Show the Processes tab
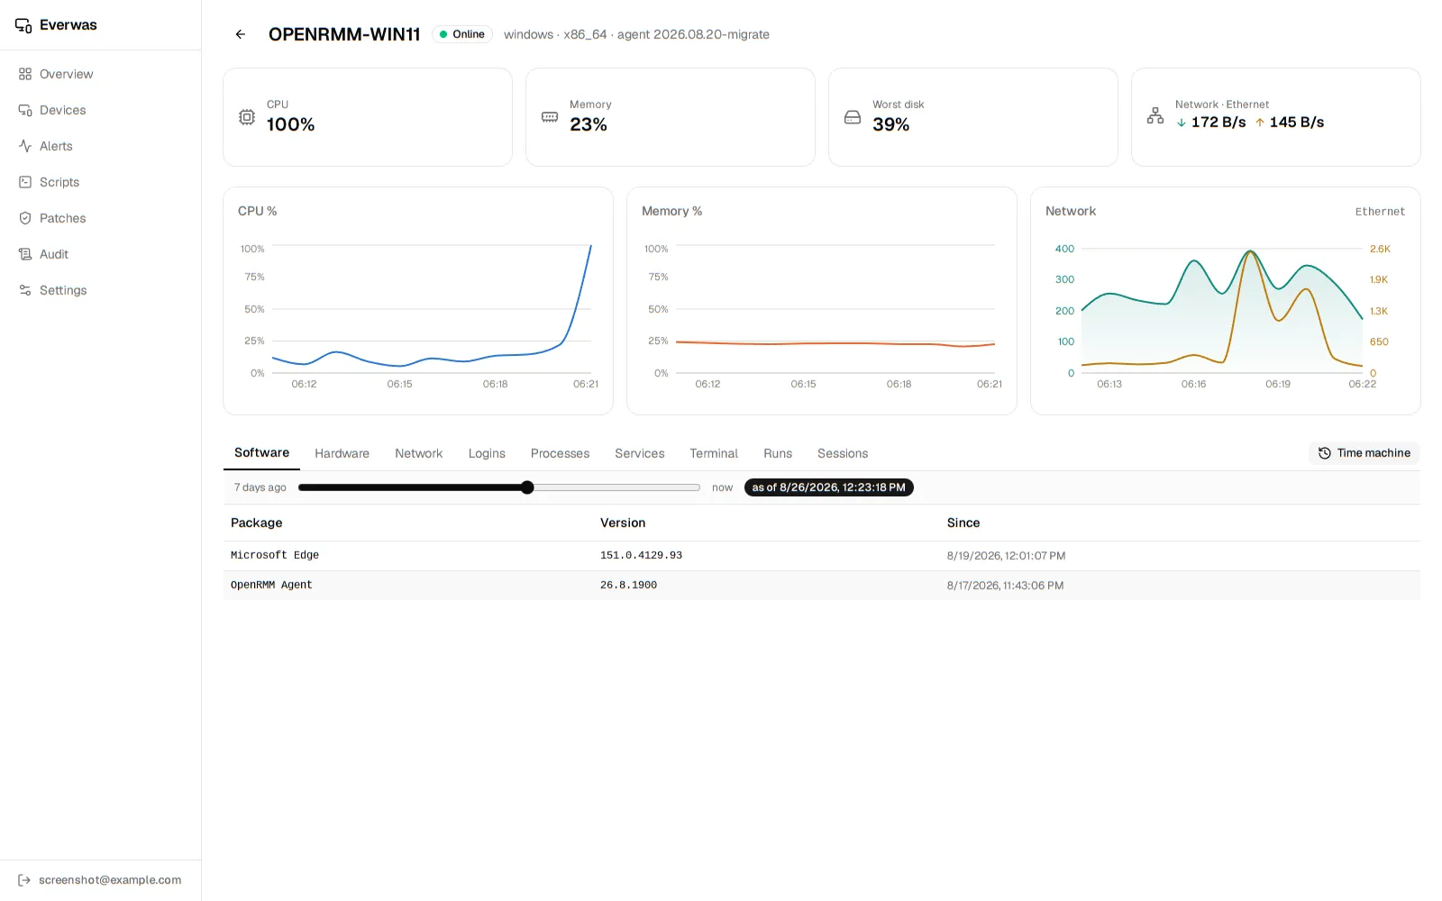This screenshot has width=1442, height=901. (x=560, y=453)
